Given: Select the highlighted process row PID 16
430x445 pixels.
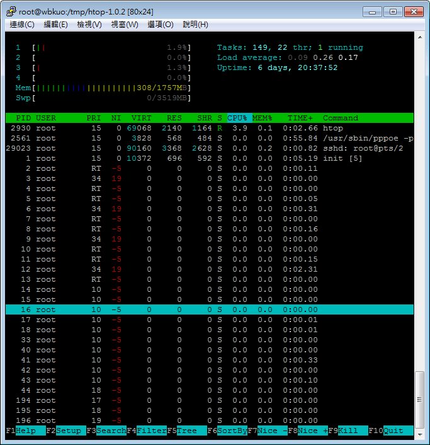Looking at the screenshot, I should point(210,309).
